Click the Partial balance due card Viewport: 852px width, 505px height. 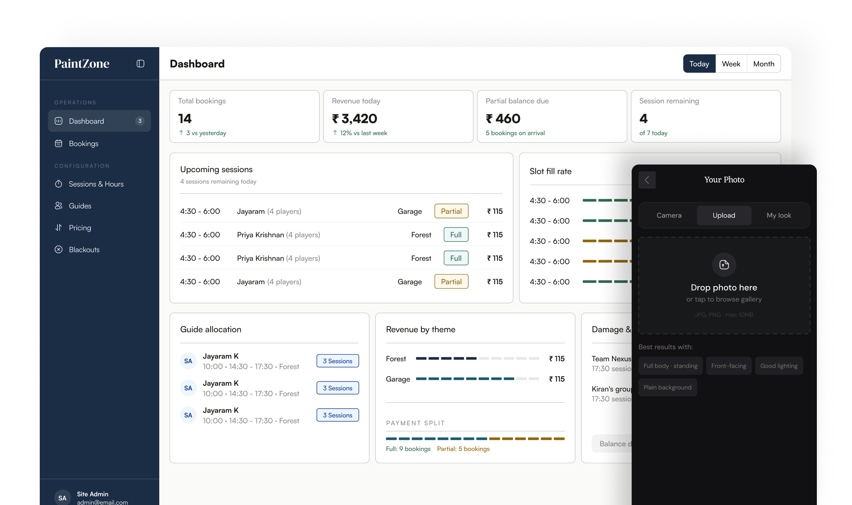pyautogui.click(x=552, y=116)
